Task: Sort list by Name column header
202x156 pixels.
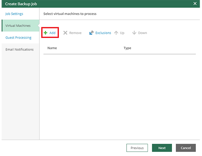Action: pyautogui.click(x=52, y=48)
